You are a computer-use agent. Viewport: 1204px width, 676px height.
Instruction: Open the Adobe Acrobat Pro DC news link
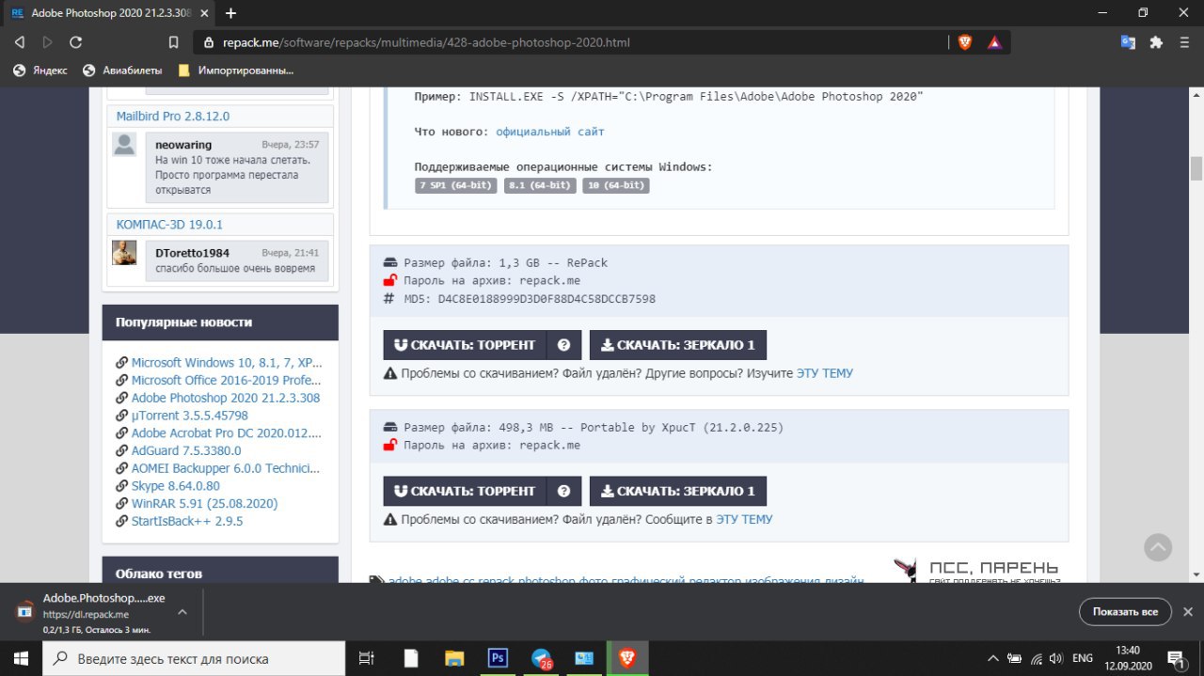(226, 432)
